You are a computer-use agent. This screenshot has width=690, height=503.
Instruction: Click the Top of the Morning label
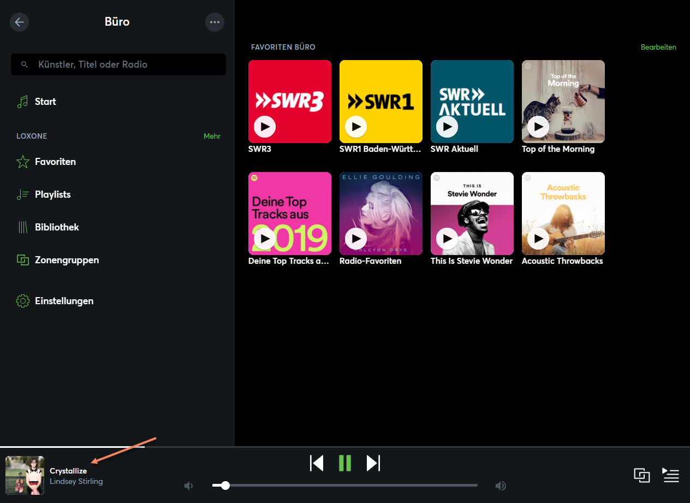(558, 149)
